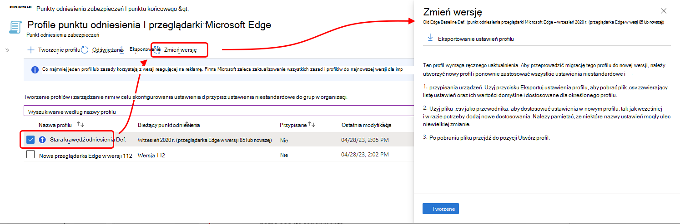Sort by Przypisane column arrows
Viewport: 680px width, 224px height.
coord(312,125)
